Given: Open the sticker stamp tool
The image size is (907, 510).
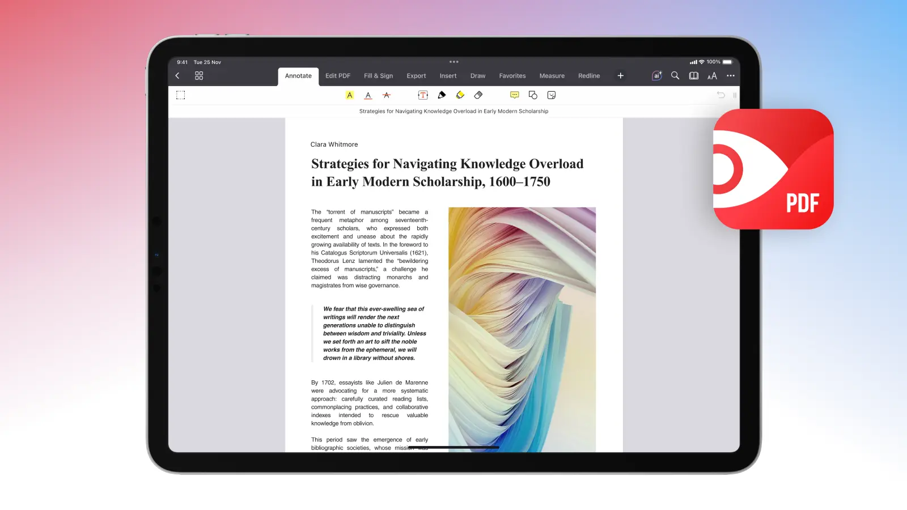Looking at the screenshot, I should point(552,95).
